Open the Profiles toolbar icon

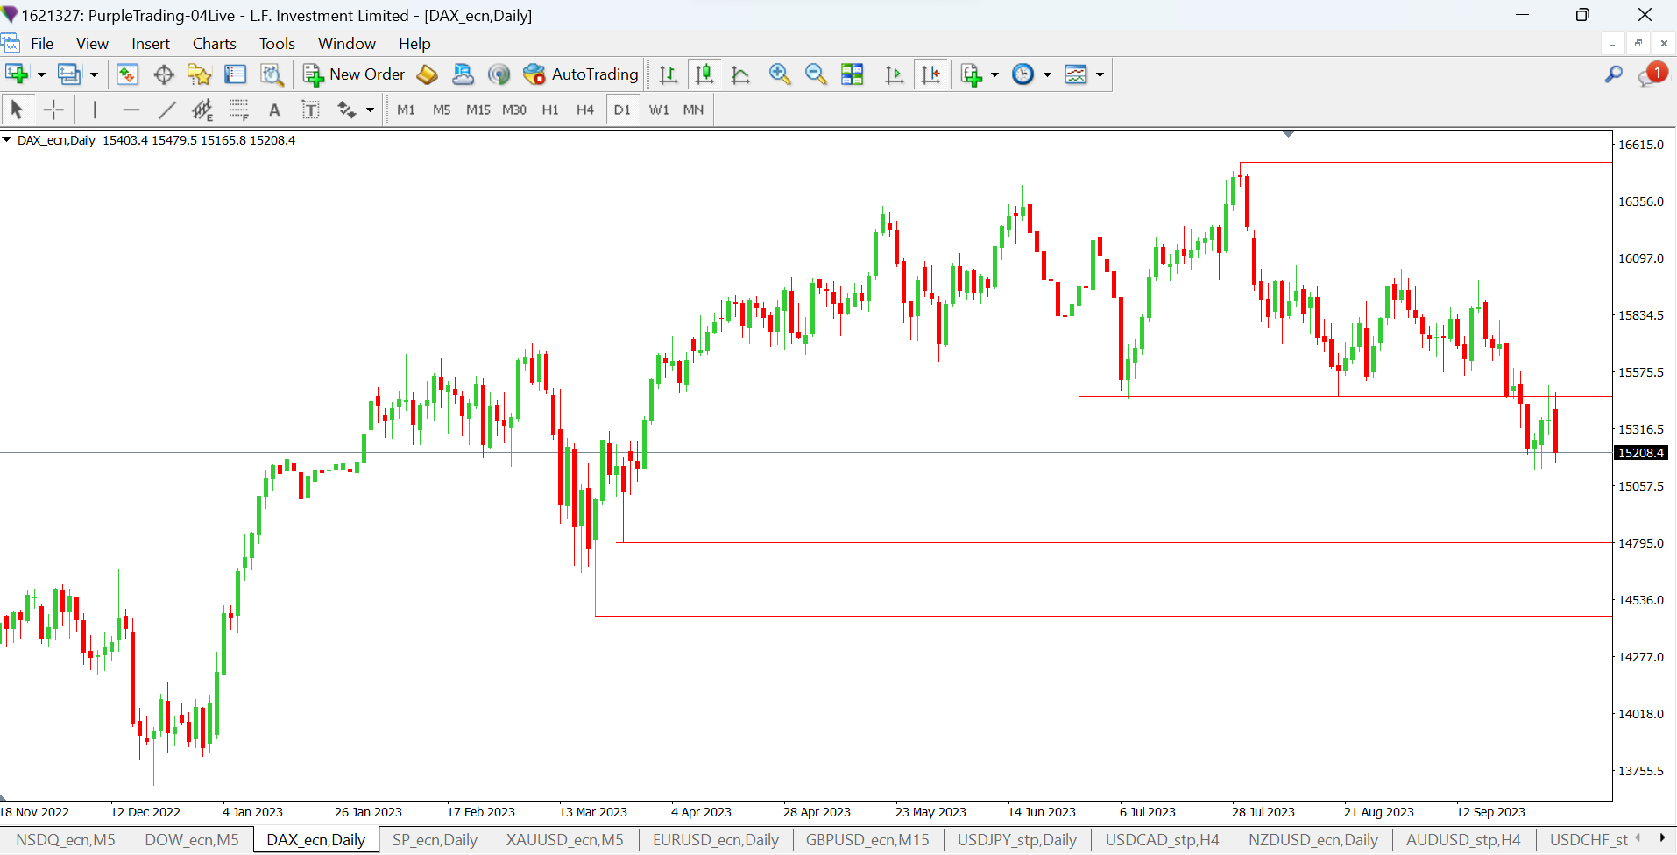pos(69,74)
